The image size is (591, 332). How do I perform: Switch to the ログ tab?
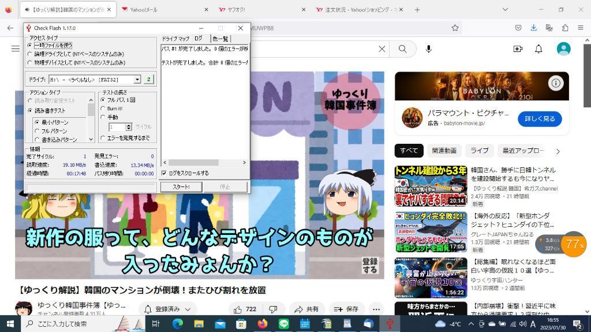pyautogui.click(x=199, y=38)
